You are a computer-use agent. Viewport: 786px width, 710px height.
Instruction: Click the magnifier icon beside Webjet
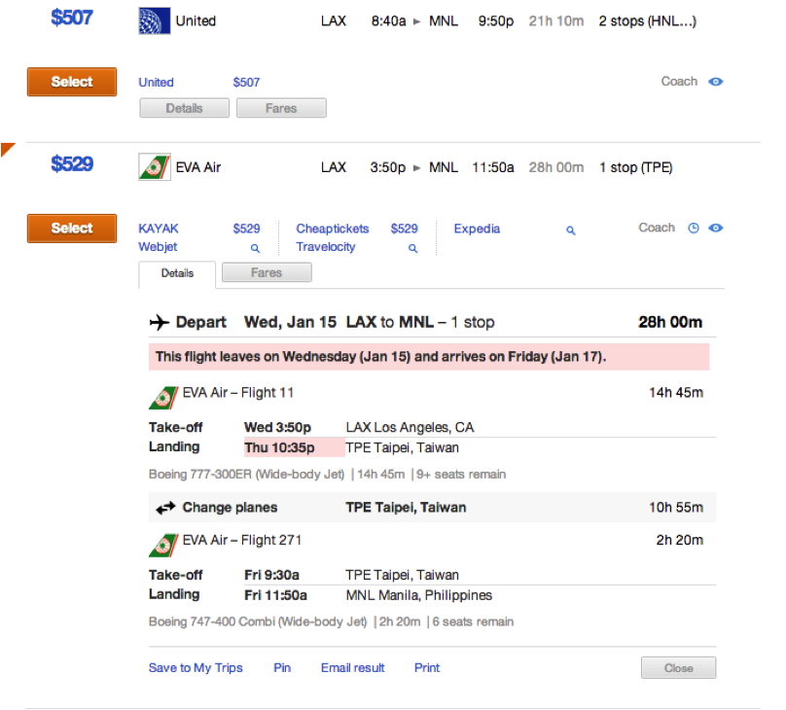click(x=256, y=249)
